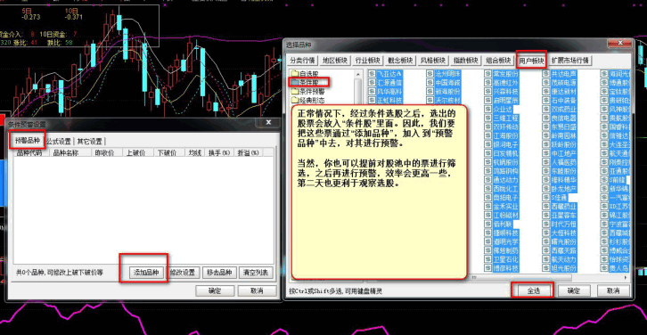Cancel the alert settings dialog with 取消
Viewport: 647px width, 335px height.
click(x=257, y=290)
